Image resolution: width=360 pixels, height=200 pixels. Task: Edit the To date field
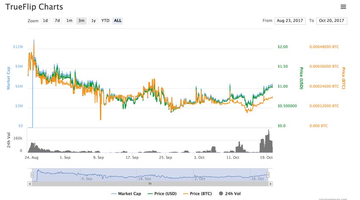tap(332, 21)
